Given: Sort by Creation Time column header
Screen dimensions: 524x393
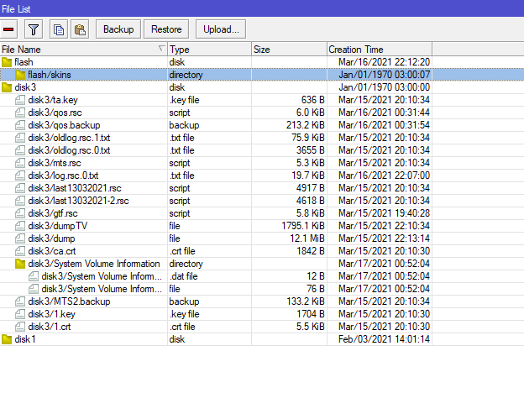Looking at the screenshot, I should point(380,50).
